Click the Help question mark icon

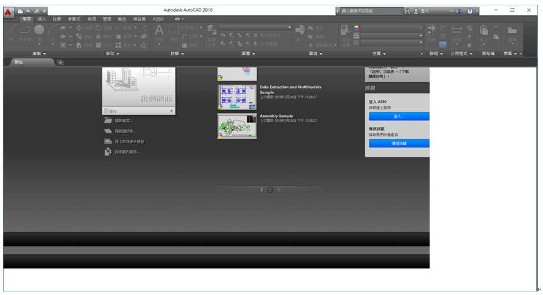(x=470, y=11)
